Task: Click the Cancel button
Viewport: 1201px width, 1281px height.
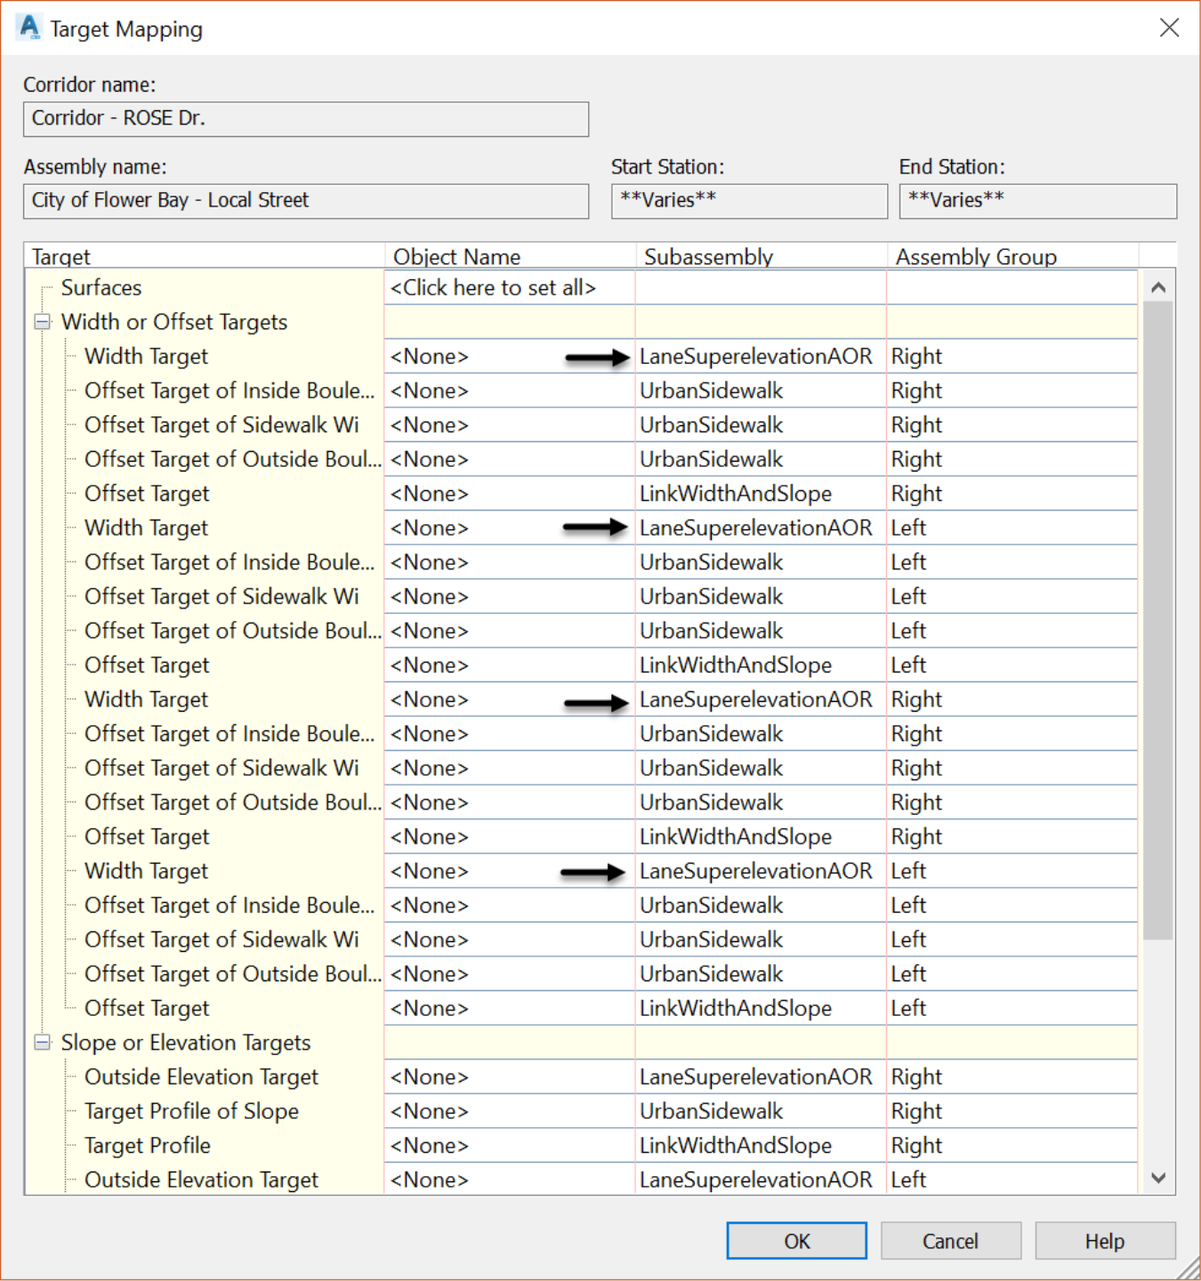Action: [x=950, y=1241]
